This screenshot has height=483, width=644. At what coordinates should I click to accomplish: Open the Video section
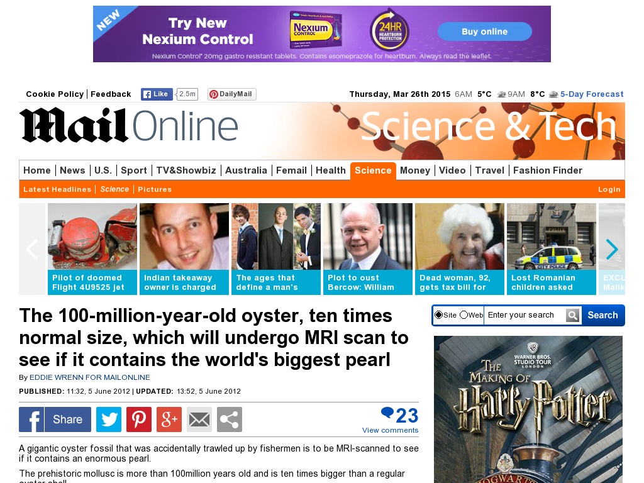452,170
